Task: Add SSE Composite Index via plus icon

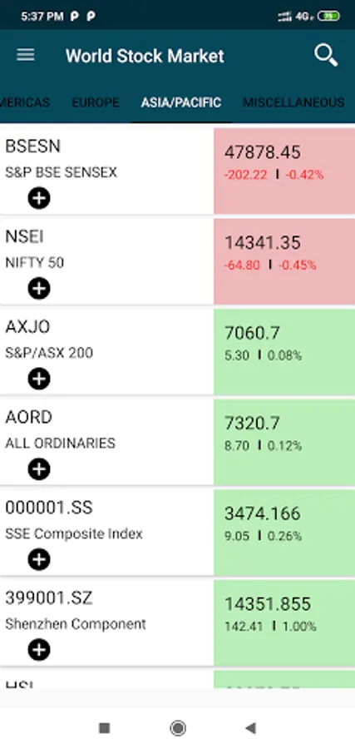Action: [39, 559]
